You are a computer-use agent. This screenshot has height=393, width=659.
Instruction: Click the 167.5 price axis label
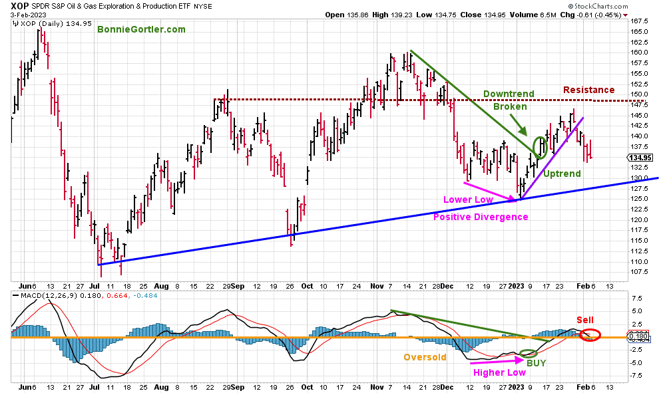click(639, 21)
